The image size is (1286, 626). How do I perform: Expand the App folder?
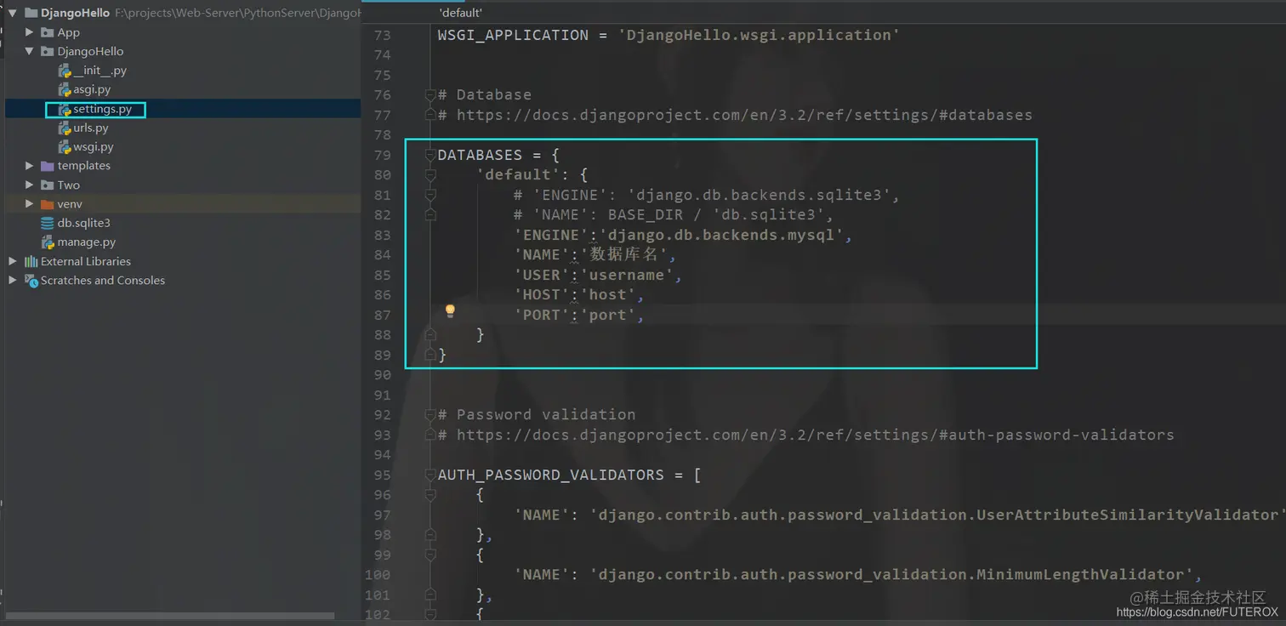[30, 32]
